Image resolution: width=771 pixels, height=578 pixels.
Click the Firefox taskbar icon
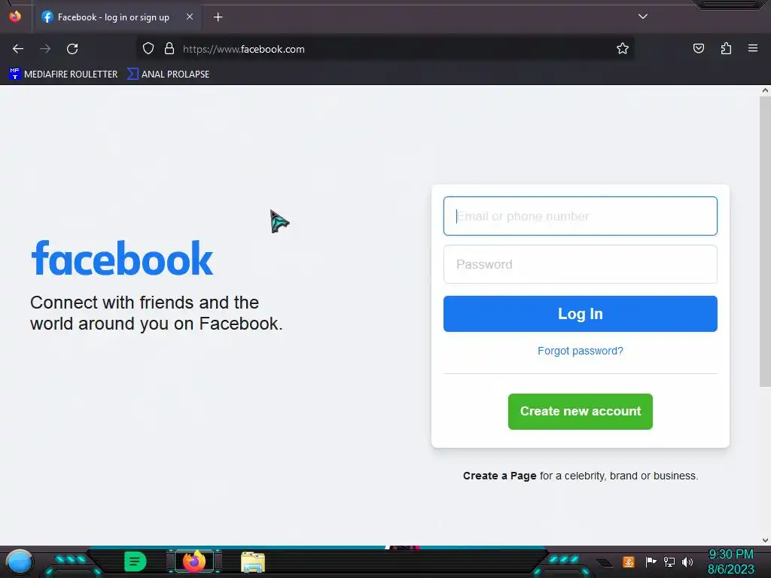[194, 561]
